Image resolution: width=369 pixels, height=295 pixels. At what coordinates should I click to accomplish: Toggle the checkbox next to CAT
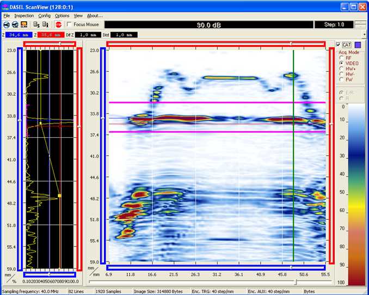(339, 45)
